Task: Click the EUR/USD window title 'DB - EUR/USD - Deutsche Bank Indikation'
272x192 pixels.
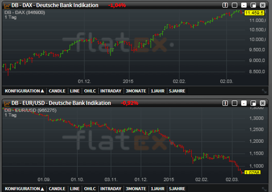Action: point(61,103)
